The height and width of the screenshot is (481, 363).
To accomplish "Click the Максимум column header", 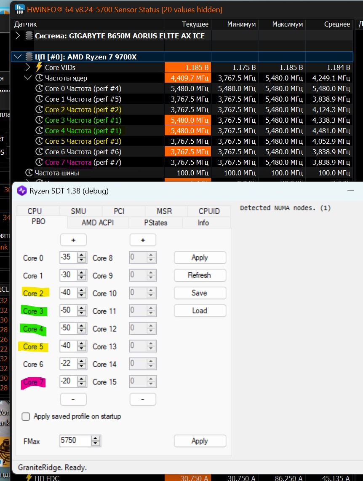I will [x=282, y=24].
